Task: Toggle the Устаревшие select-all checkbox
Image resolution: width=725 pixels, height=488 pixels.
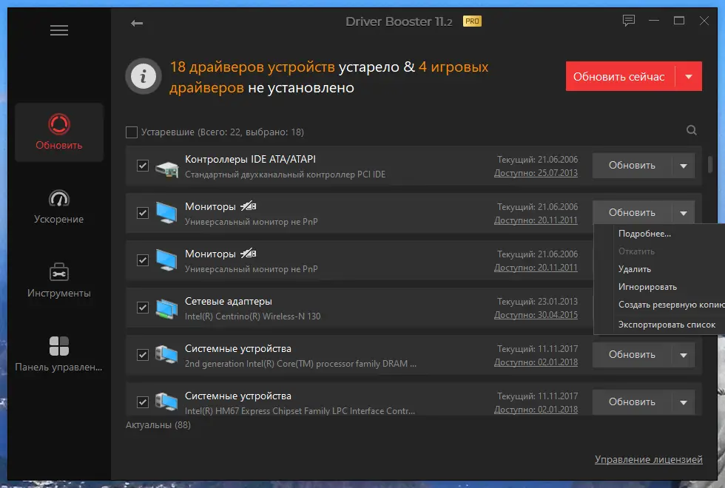Action: click(x=132, y=132)
